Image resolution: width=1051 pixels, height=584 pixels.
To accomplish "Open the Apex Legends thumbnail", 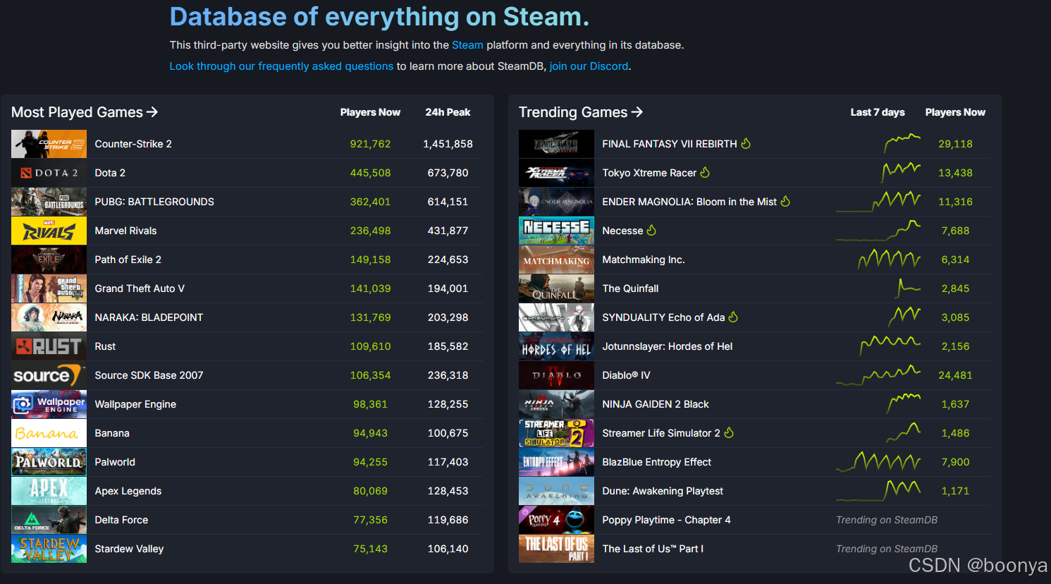I will pos(49,491).
